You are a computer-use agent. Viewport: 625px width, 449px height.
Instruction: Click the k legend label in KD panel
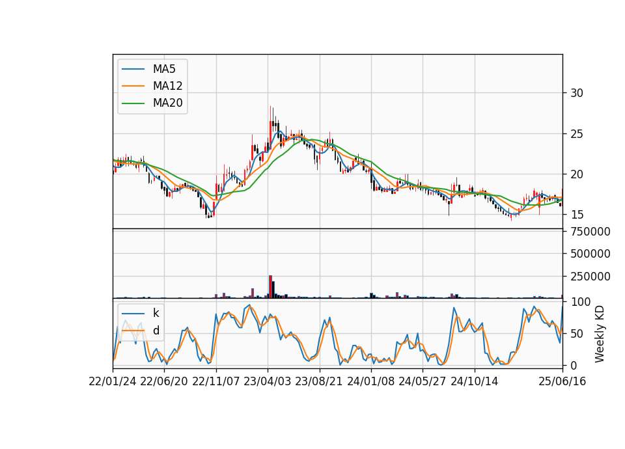156,313
